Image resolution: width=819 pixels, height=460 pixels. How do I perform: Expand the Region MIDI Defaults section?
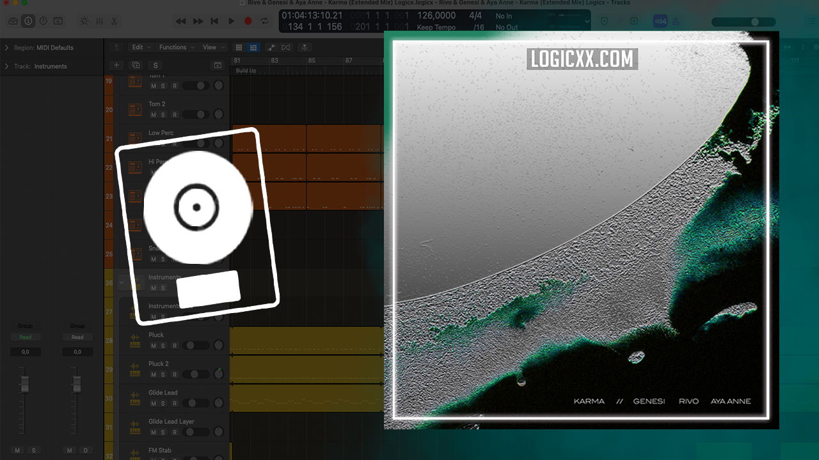point(6,48)
